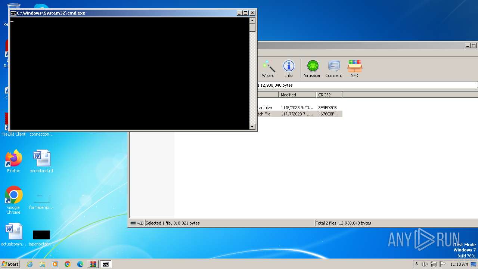
Task: Click the WinRAR status bar key icon
Action: tap(140, 223)
